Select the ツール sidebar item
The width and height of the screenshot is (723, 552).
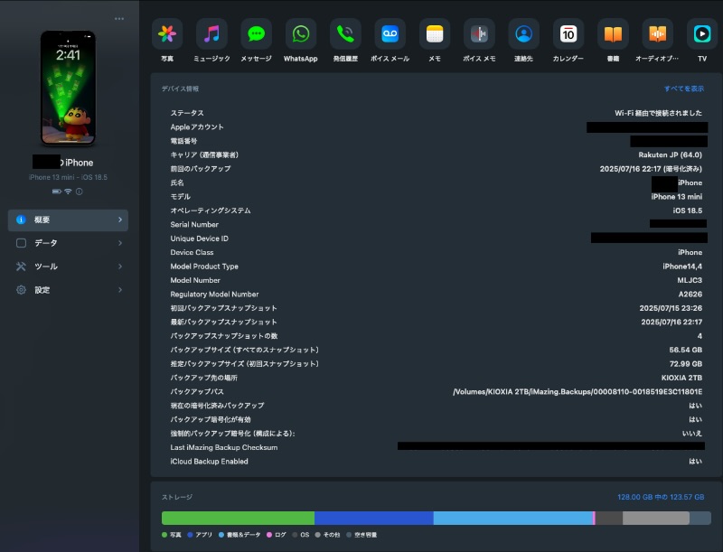[x=69, y=267]
